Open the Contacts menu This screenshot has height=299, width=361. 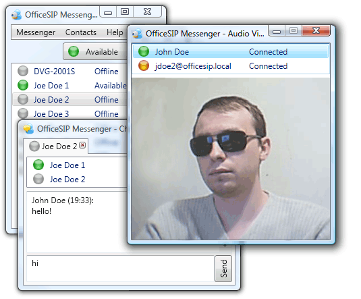[x=81, y=32]
